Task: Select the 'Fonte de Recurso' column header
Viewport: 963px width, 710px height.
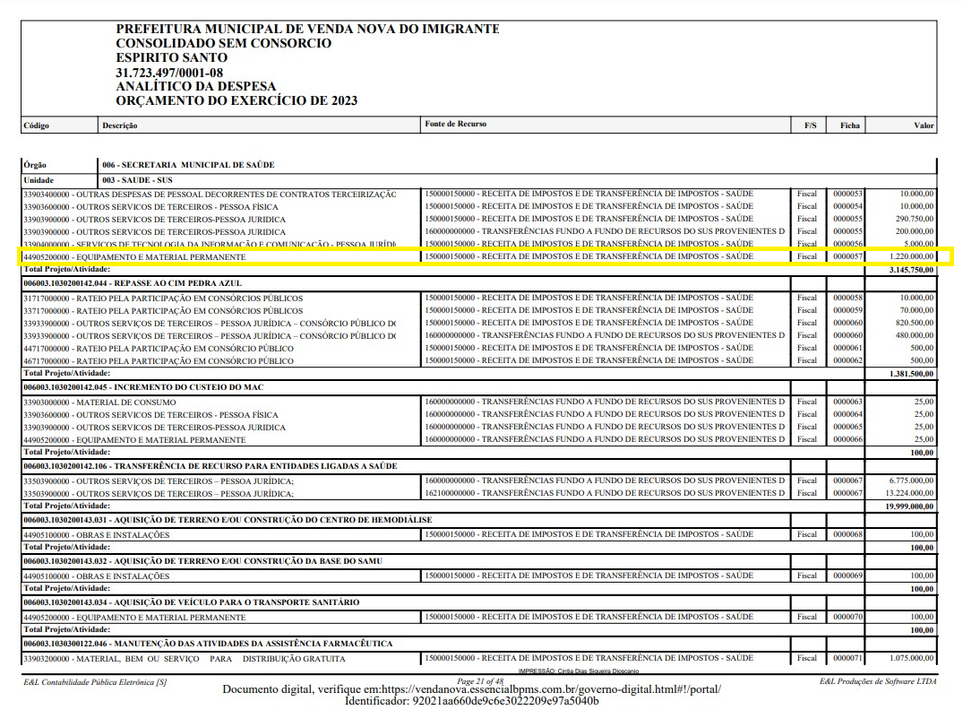Action: click(455, 125)
